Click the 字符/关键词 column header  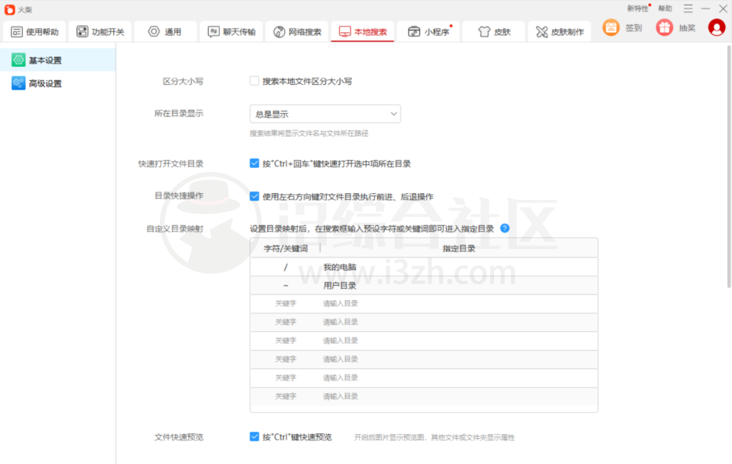286,249
